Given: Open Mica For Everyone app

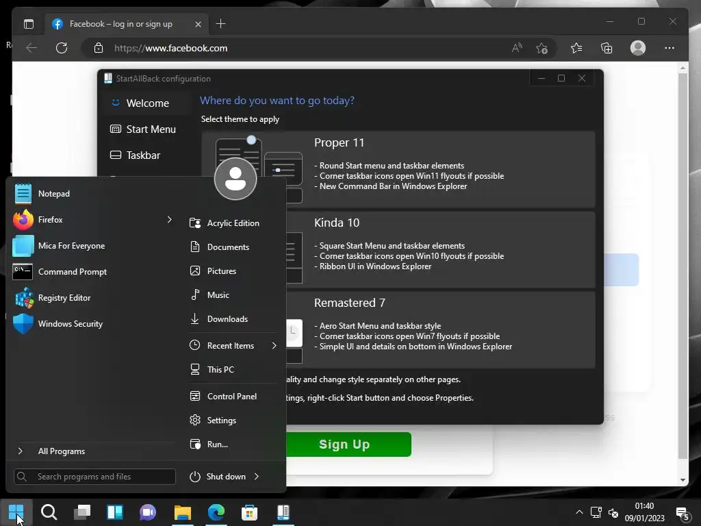Looking at the screenshot, I should click(92, 246).
